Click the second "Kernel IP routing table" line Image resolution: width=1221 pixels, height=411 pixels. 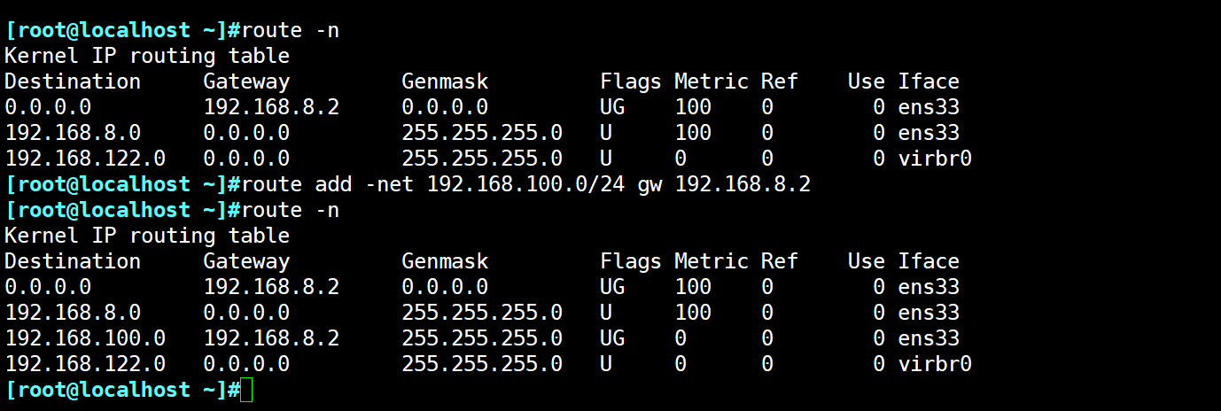pos(147,236)
